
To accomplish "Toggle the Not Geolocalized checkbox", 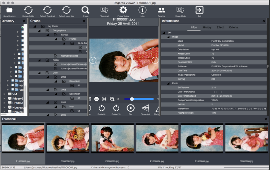I will coord(55,56).
